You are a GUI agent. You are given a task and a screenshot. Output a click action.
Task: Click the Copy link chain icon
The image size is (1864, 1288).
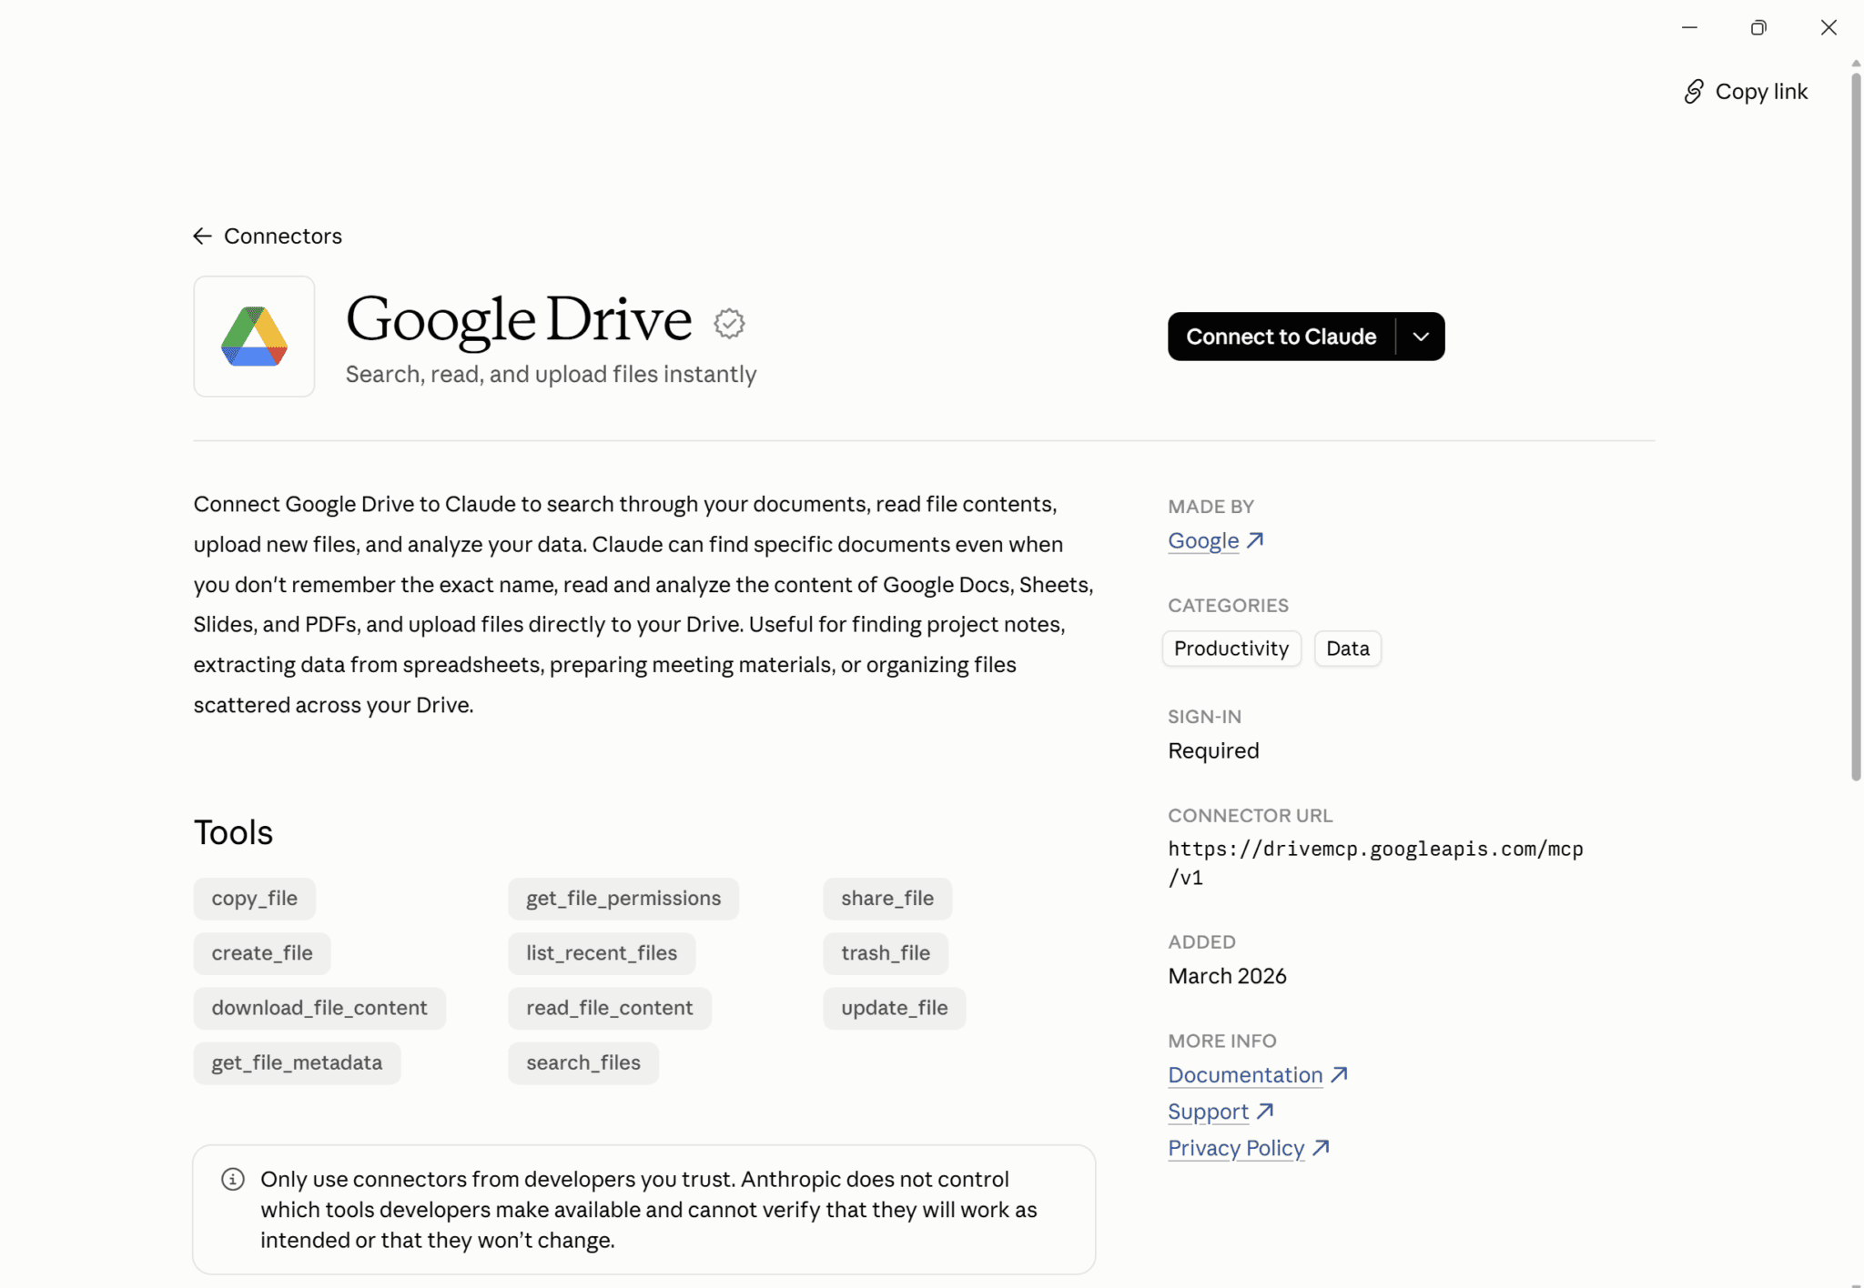(1694, 92)
